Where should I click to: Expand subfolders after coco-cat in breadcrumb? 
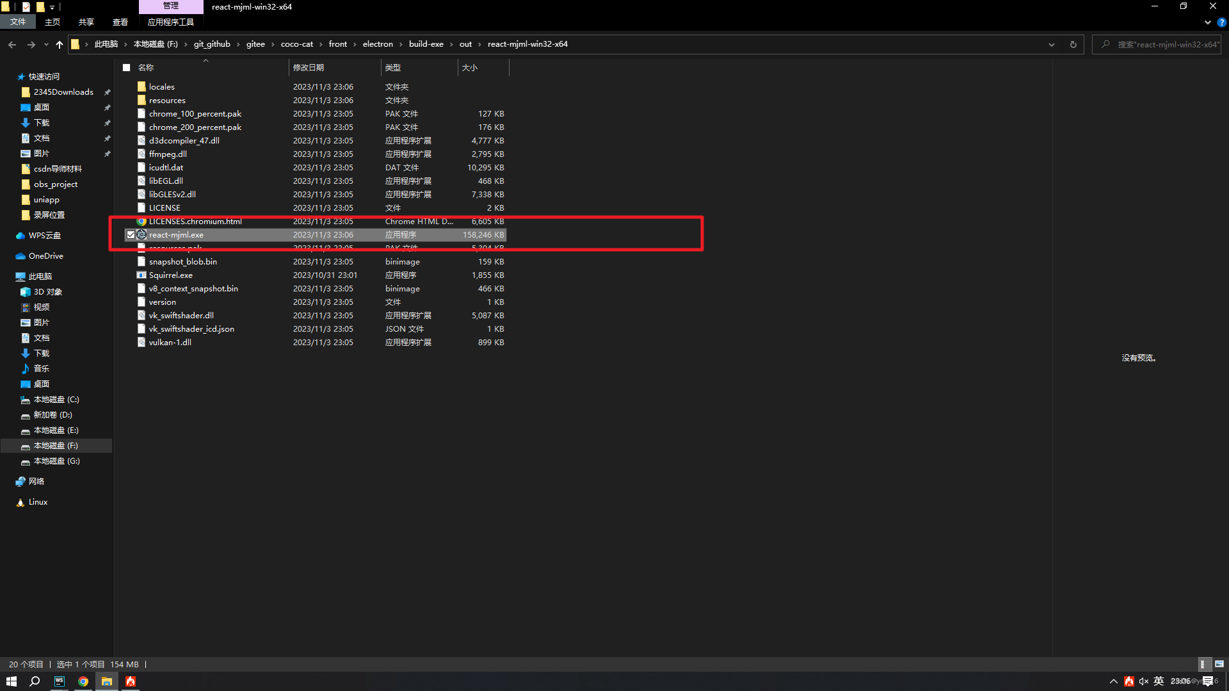pyautogui.click(x=321, y=44)
